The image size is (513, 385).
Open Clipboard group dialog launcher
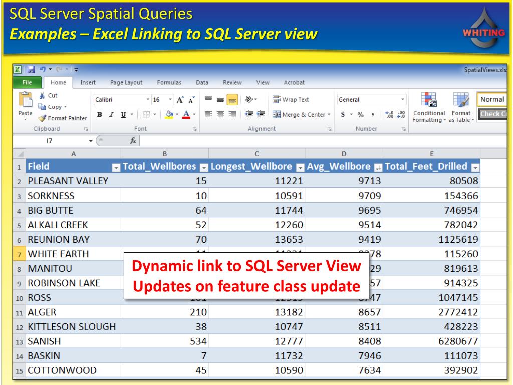tap(86, 129)
